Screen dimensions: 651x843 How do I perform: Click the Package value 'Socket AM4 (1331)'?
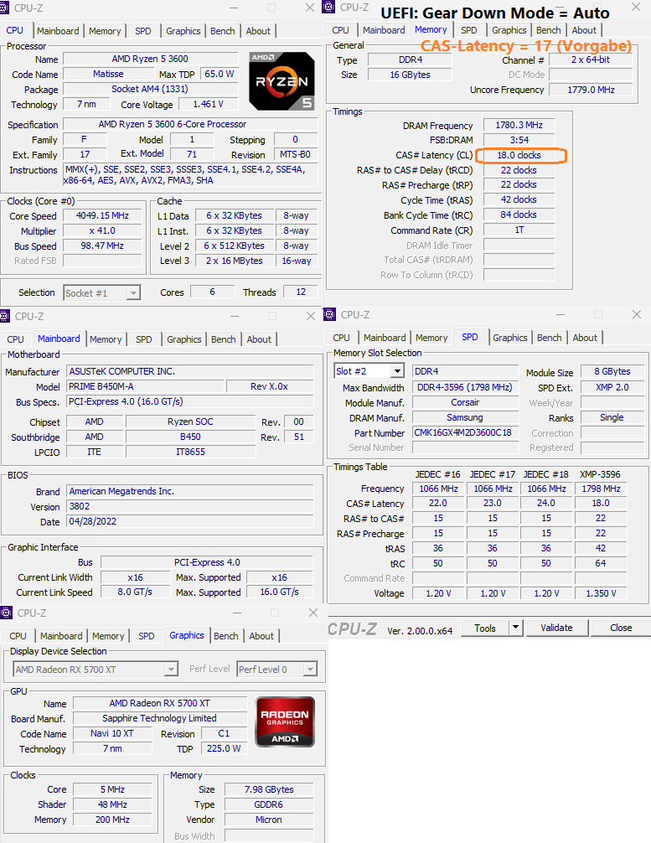tap(151, 89)
